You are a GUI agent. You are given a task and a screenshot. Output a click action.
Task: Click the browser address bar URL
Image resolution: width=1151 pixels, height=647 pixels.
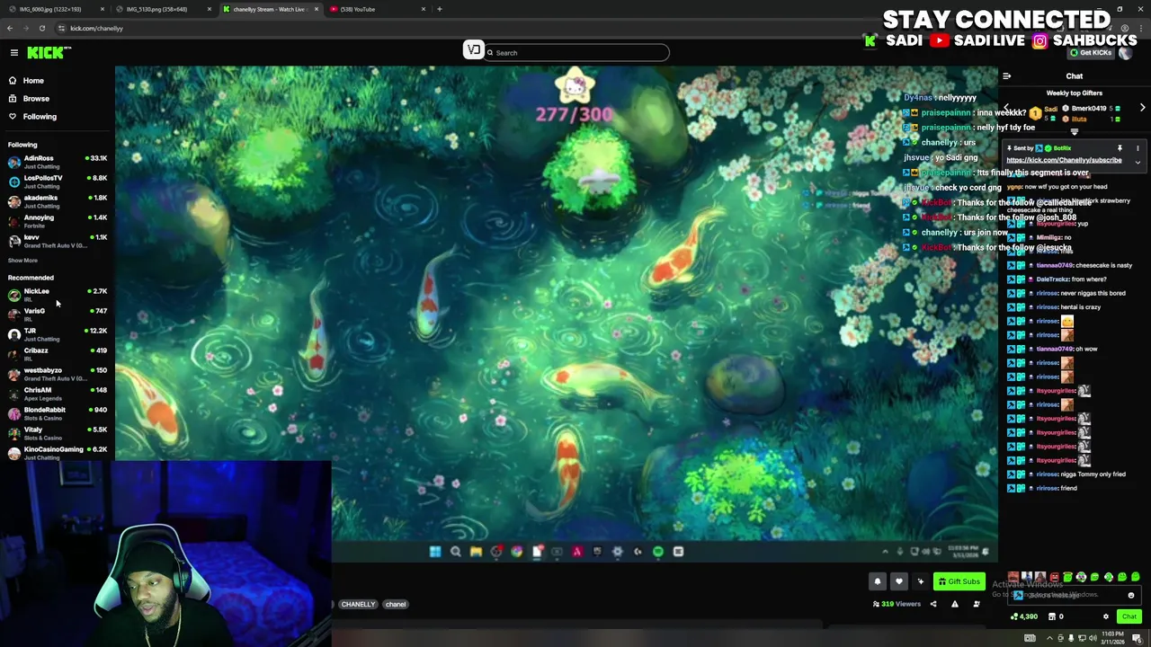[x=96, y=28]
